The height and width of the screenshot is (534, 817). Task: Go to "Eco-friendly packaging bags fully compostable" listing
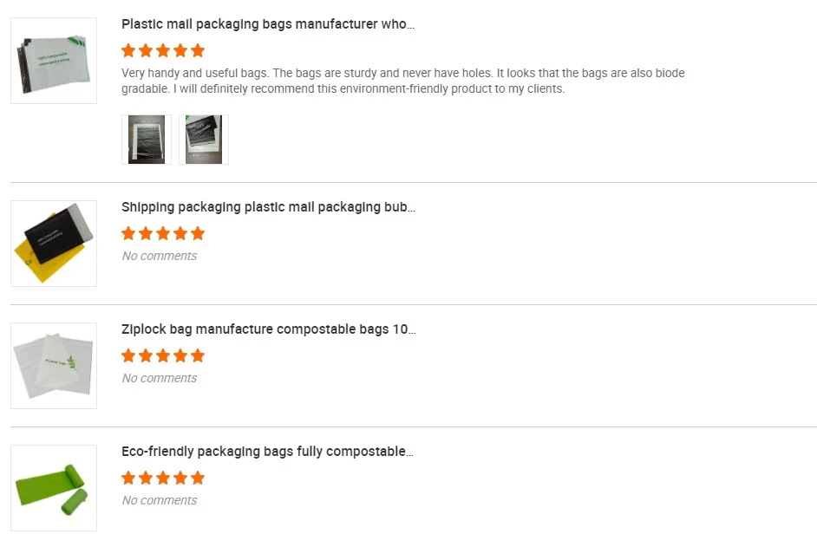tap(267, 452)
